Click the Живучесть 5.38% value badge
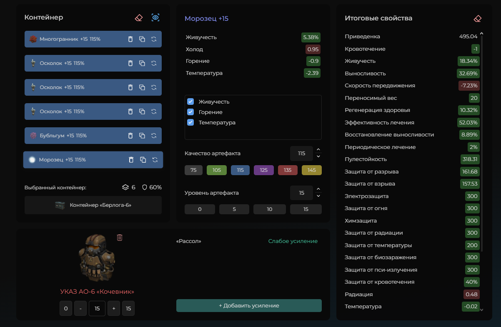501x327 pixels. 311,37
